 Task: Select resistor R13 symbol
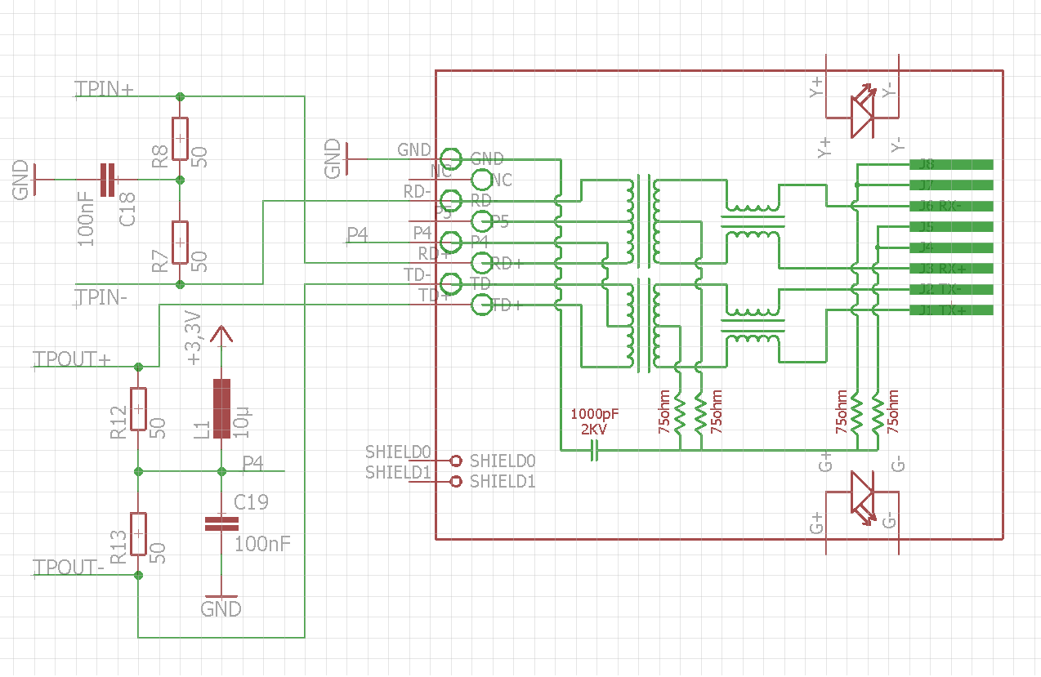[x=138, y=534]
